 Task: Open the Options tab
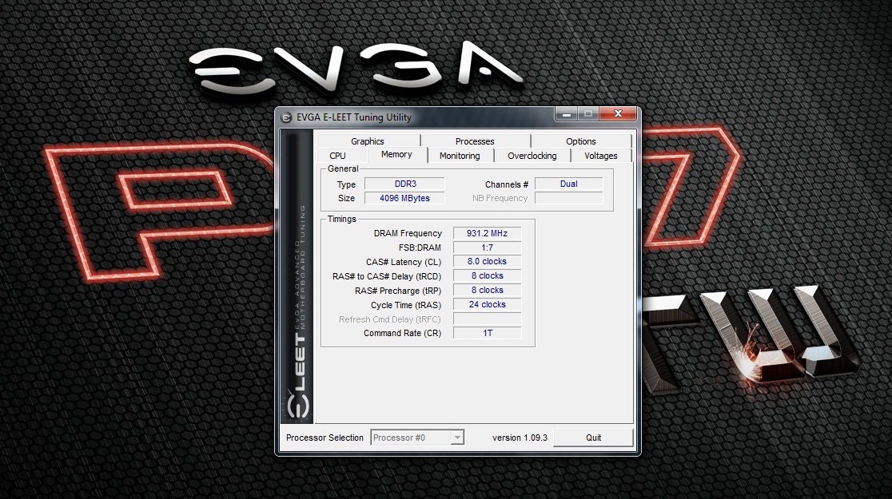click(581, 141)
